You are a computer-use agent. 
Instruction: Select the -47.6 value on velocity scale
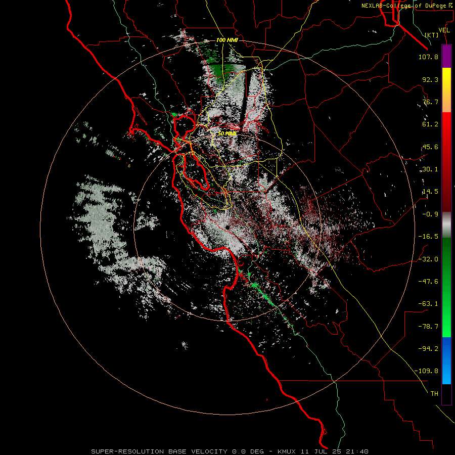(x=428, y=281)
